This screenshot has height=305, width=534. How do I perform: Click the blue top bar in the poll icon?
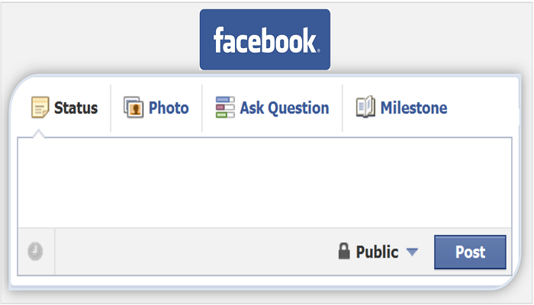click(x=225, y=99)
